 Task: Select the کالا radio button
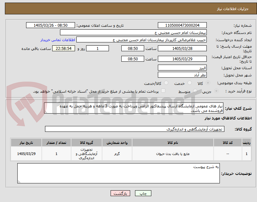[x=208, y=83]
